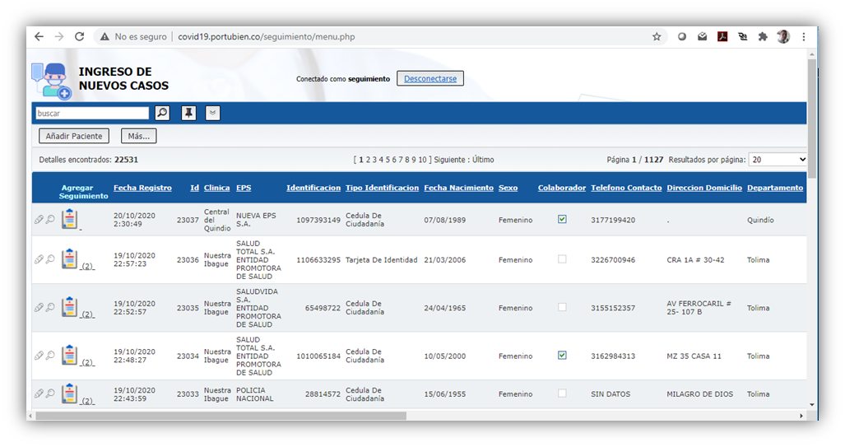The width and height of the screenshot is (845, 447).
Task: Open follow-up clipboard icon for record 23037
Action: [x=69, y=219]
